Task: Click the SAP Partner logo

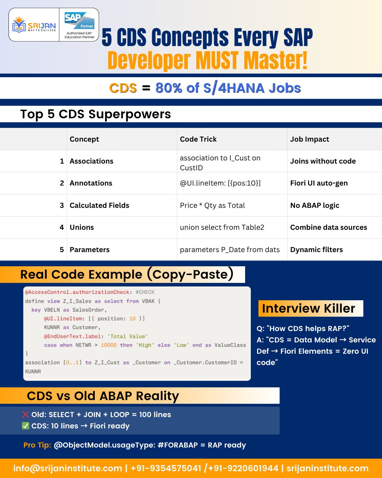Action: point(79,21)
